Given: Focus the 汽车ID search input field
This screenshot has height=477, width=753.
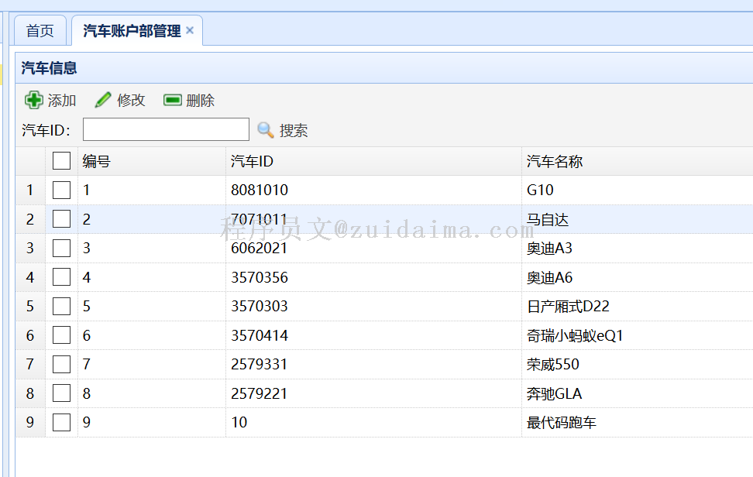Looking at the screenshot, I should point(166,129).
